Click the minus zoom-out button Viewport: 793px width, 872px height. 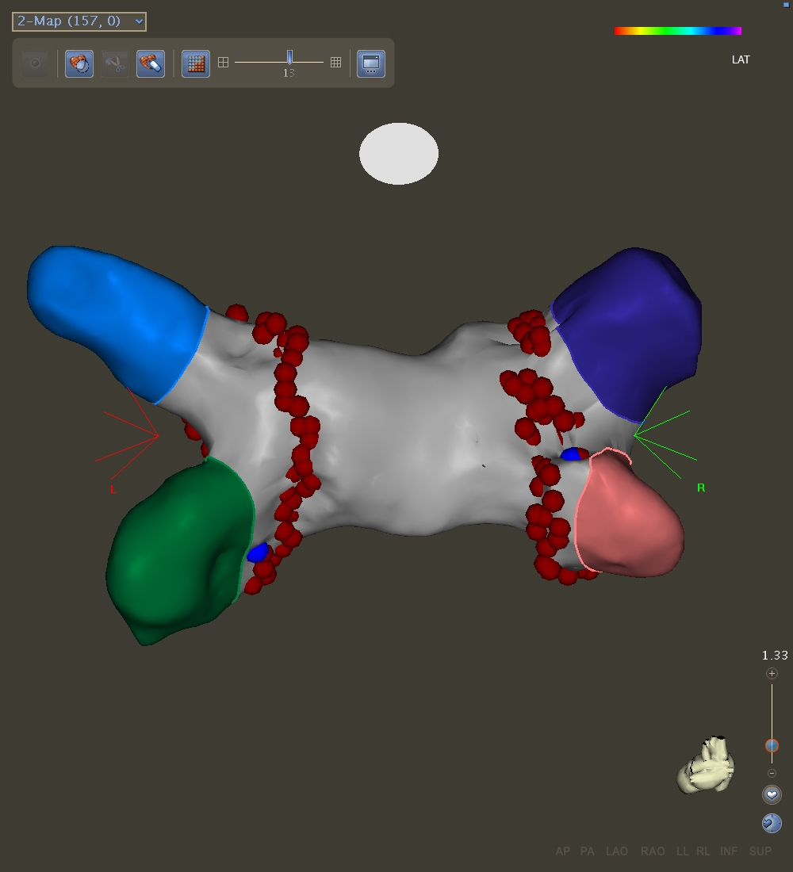click(772, 773)
